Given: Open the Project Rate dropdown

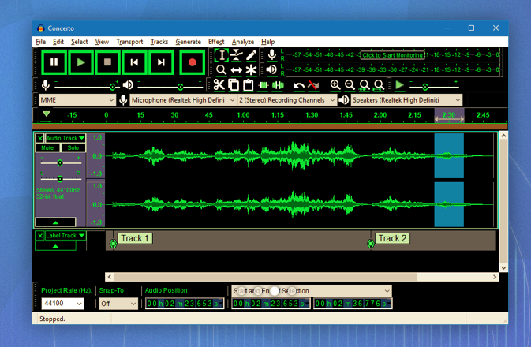Looking at the screenshot, I should [63, 304].
